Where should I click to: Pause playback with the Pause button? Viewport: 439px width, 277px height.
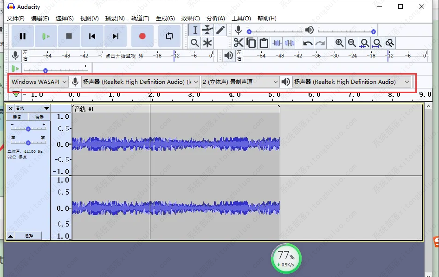[x=23, y=36]
